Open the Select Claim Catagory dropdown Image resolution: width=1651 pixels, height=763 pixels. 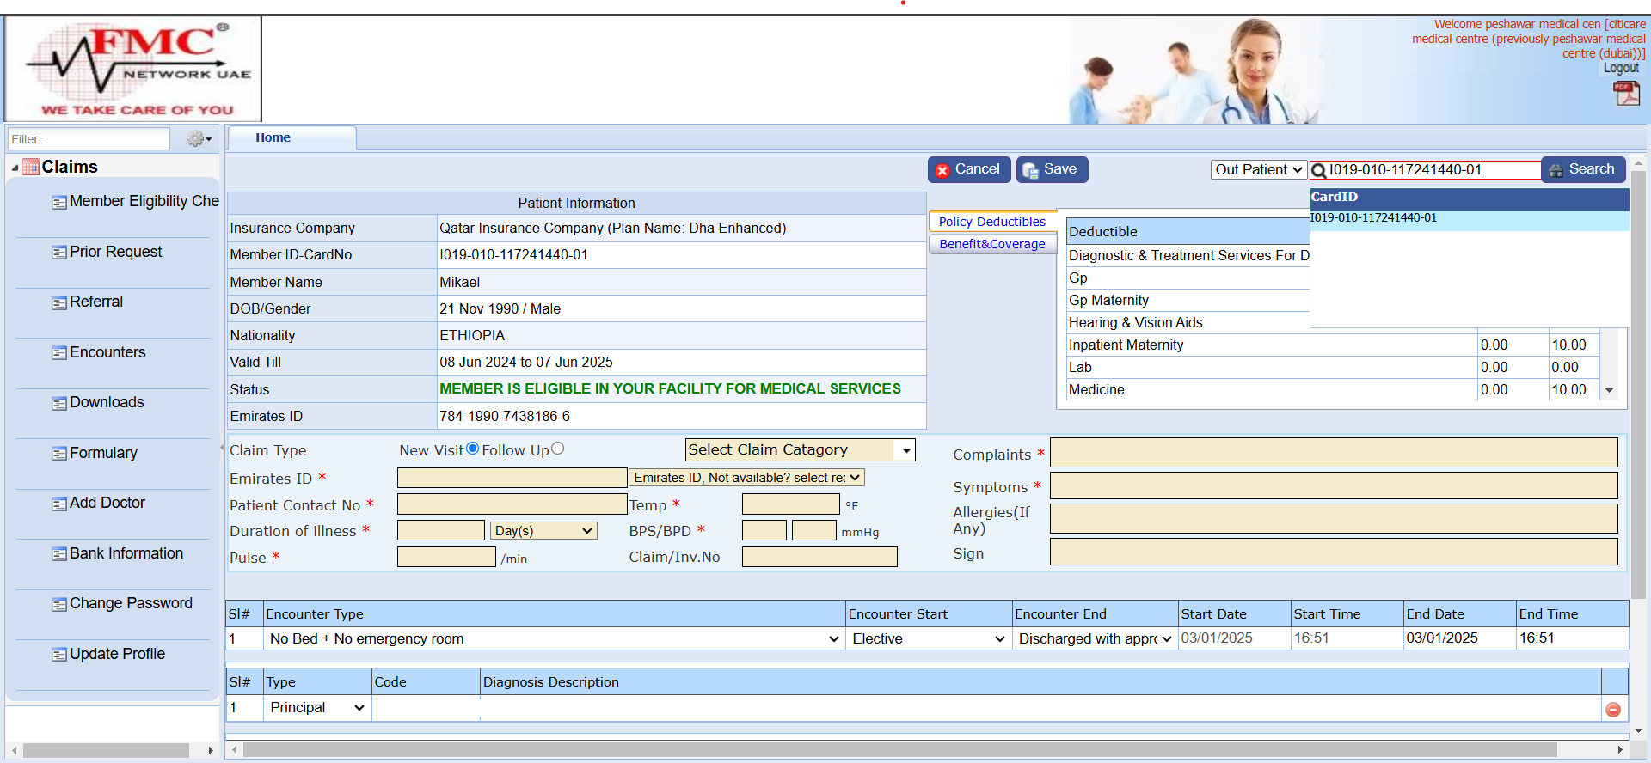coord(800,449)
